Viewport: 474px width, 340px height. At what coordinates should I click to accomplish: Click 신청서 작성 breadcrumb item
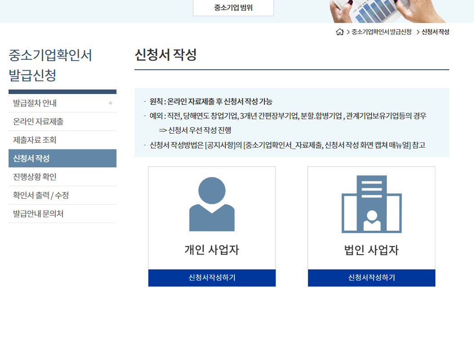pos(435,32)
